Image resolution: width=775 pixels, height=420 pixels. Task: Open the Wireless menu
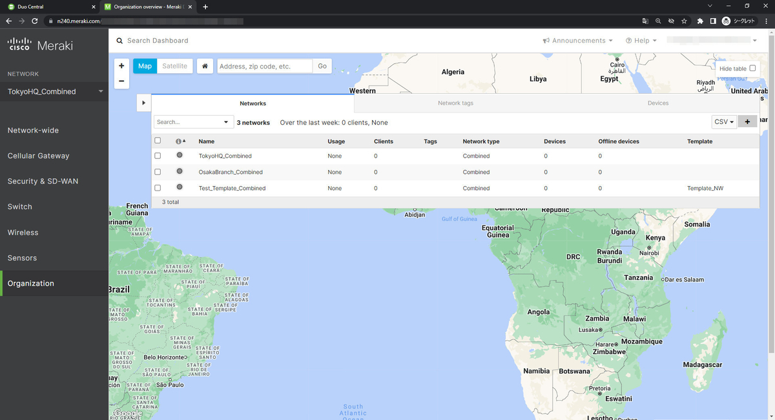click(23, 233)
